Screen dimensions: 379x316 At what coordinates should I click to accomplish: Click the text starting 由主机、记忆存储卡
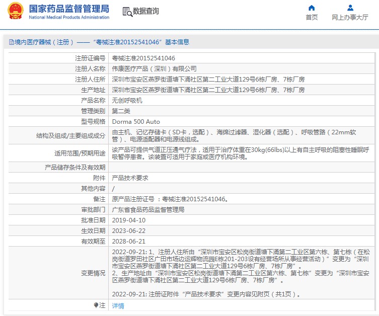coord(234,136)
